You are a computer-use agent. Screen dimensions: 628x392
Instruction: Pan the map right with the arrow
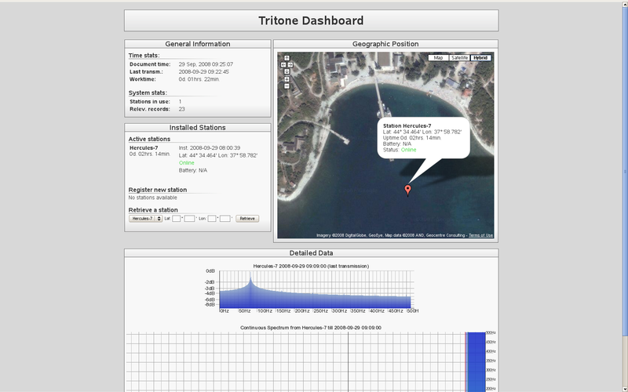[290, 65]
